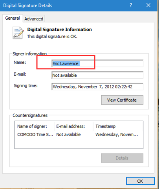The width and height of the screenshot is (159, 189).
Task: Click the Wednesday, Novem... timestamp cell
Action: [117, 135]
